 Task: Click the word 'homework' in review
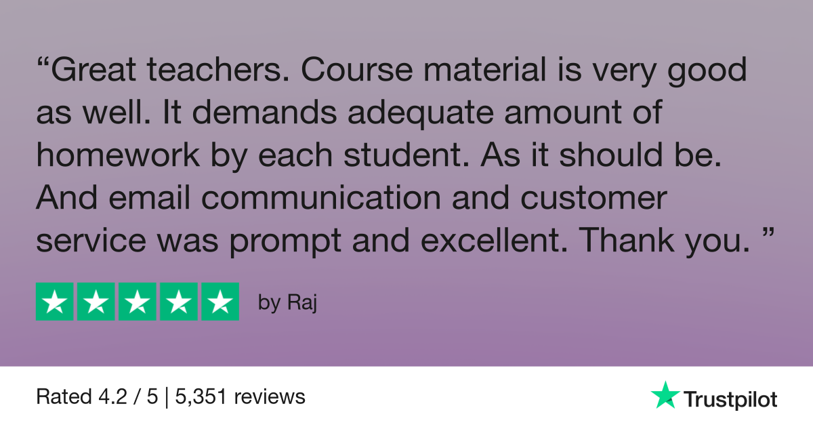pyautogui.click(x=118, y=155)
